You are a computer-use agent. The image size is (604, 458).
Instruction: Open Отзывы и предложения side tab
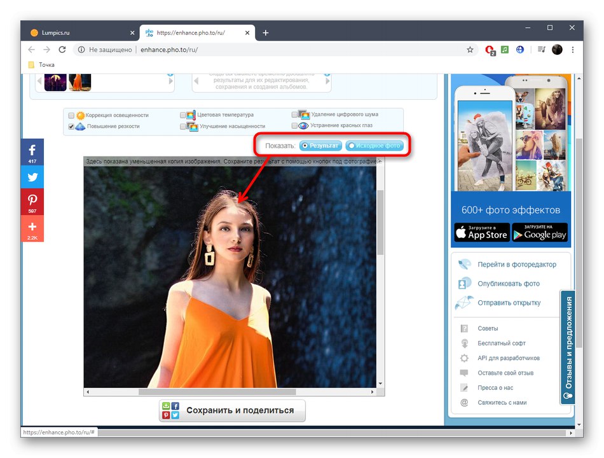(x=568, y=347)
